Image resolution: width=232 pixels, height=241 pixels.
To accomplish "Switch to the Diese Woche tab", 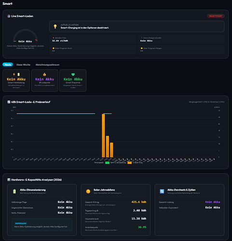I will pos(23,65).
